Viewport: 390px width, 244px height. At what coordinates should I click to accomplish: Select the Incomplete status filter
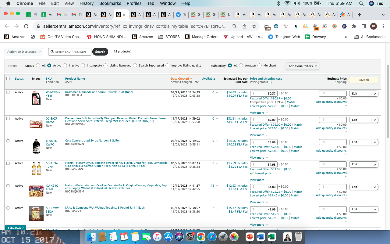pos(83,66)
